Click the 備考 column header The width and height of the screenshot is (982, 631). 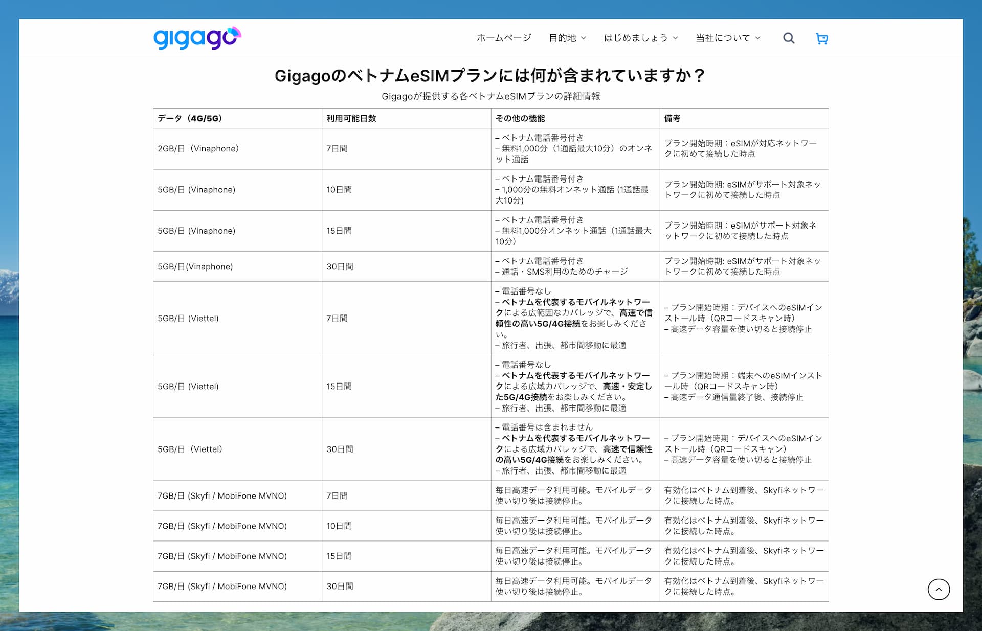[672, 118]
